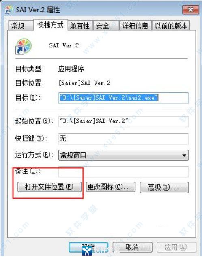202x257 pixels.
Task: Open the 高级(D)... settings button
Action: point(164,187)
